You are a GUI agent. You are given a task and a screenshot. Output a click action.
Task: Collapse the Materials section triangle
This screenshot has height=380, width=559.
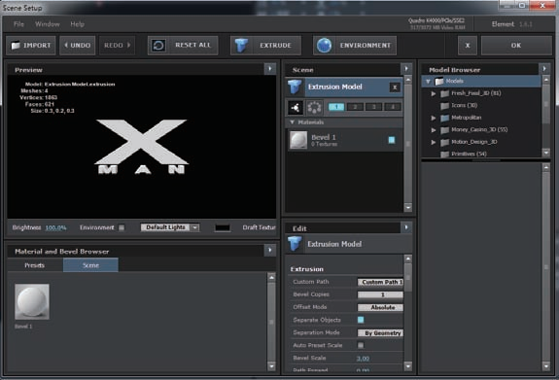coord(292,122)
